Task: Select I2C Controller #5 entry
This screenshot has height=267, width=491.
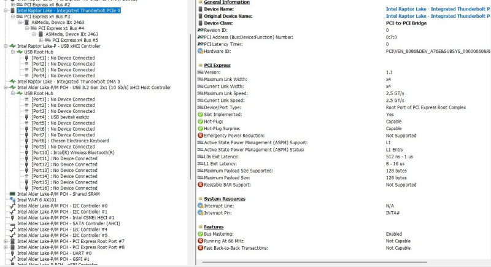Action: click(x=63, y=235)
